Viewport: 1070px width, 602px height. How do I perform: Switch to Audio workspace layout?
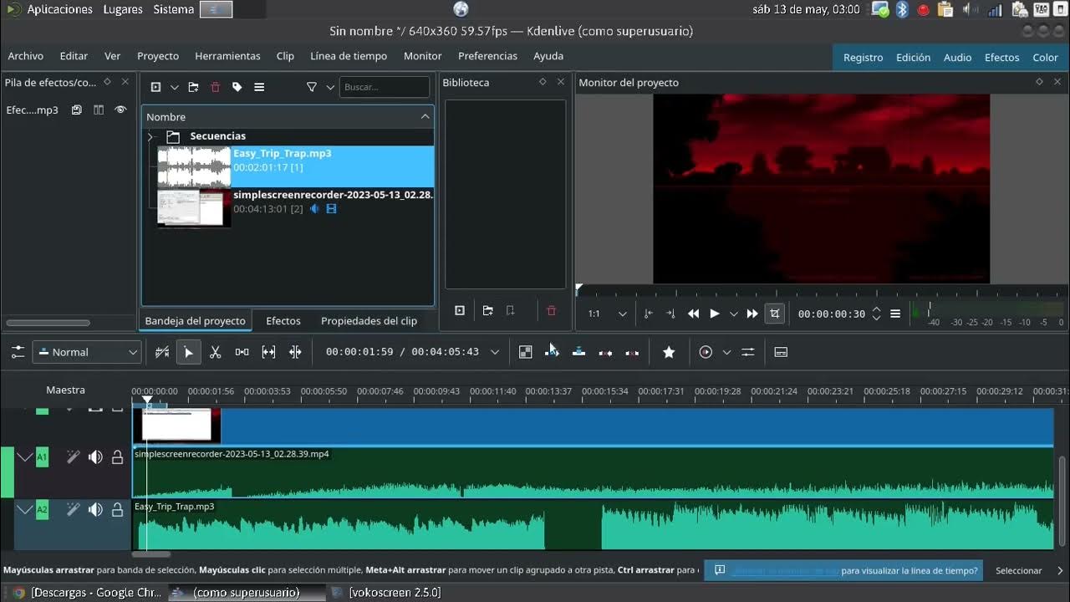957,57
